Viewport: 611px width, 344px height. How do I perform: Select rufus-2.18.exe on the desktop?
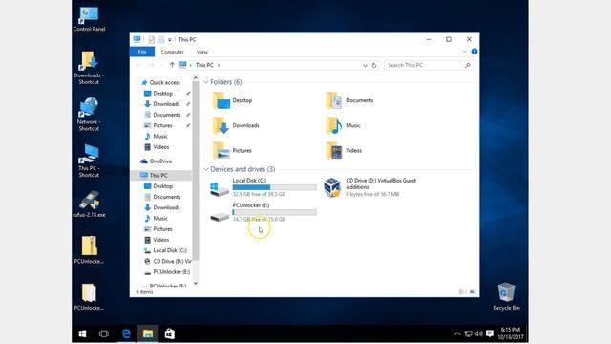click(89, 204)
